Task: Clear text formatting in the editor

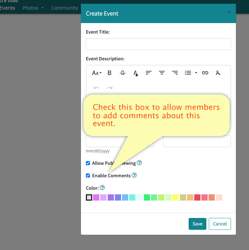Action: coord(218,73)
